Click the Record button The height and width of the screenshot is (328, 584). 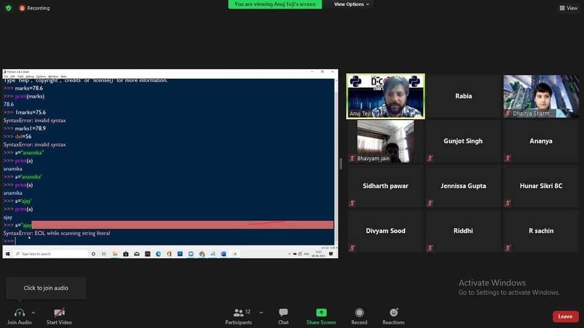(359, 316)
